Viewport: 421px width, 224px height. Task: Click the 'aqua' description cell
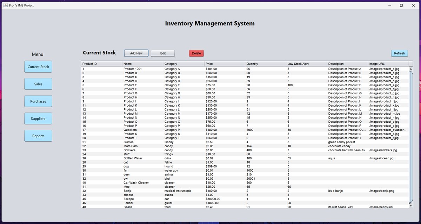coord(347,158)
